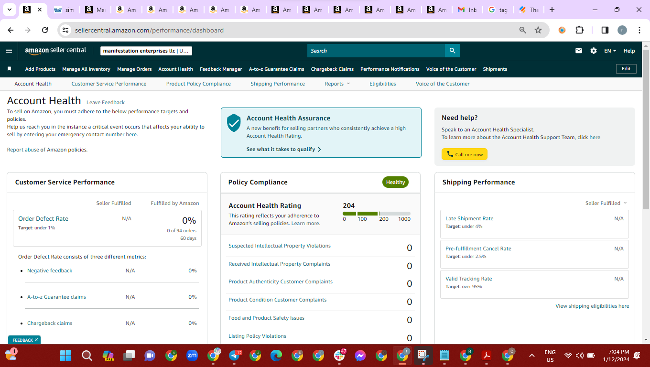
Task: Click the zoom magnifier icon in address bar
Action: 523,30
